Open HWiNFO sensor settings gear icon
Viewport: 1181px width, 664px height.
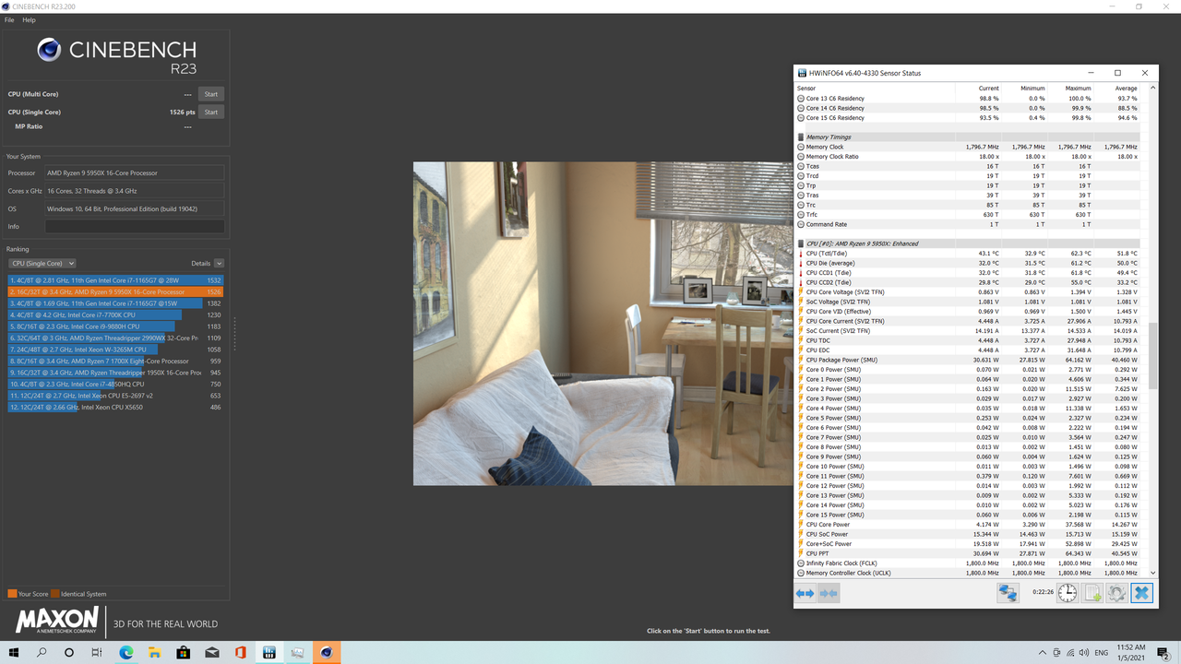[1116, 592]
